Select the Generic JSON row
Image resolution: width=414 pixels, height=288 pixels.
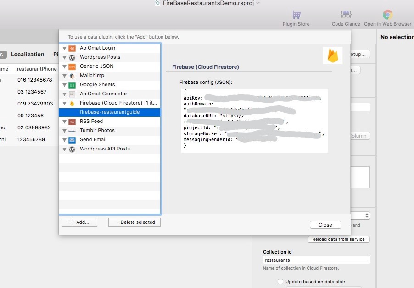pos(110,66)
